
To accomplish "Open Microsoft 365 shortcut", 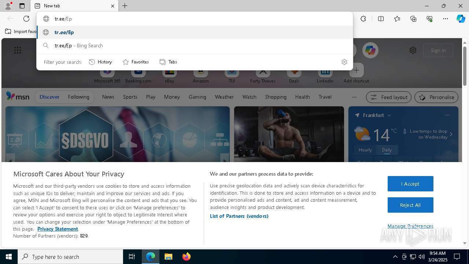I will [x=107, y=75].
